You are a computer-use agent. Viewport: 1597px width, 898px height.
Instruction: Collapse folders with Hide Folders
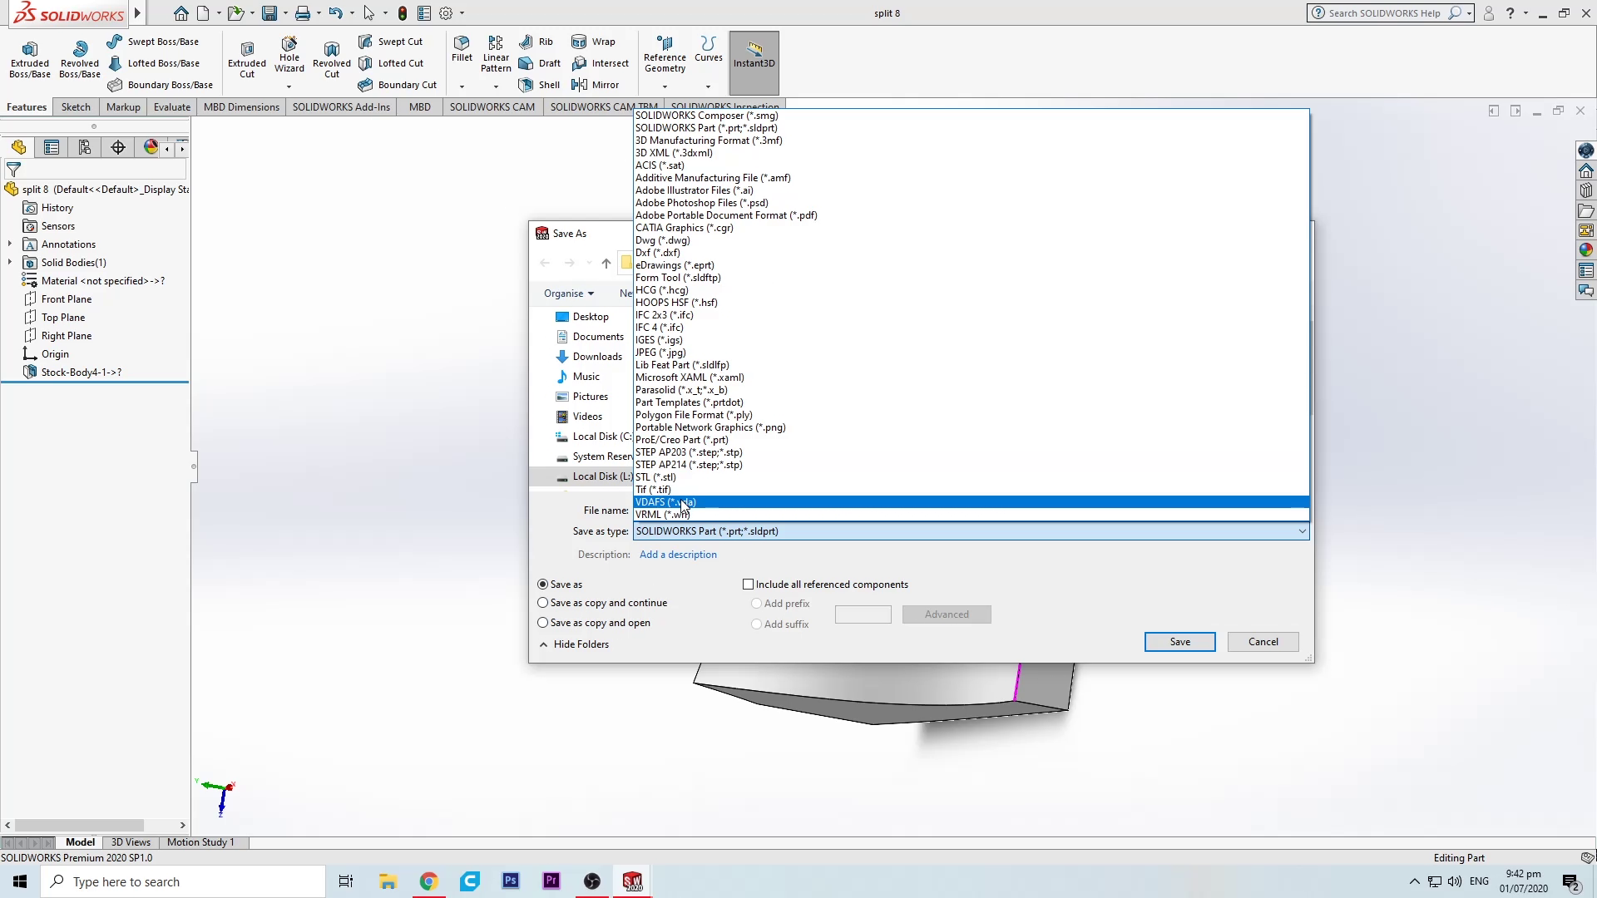point(574,644)
